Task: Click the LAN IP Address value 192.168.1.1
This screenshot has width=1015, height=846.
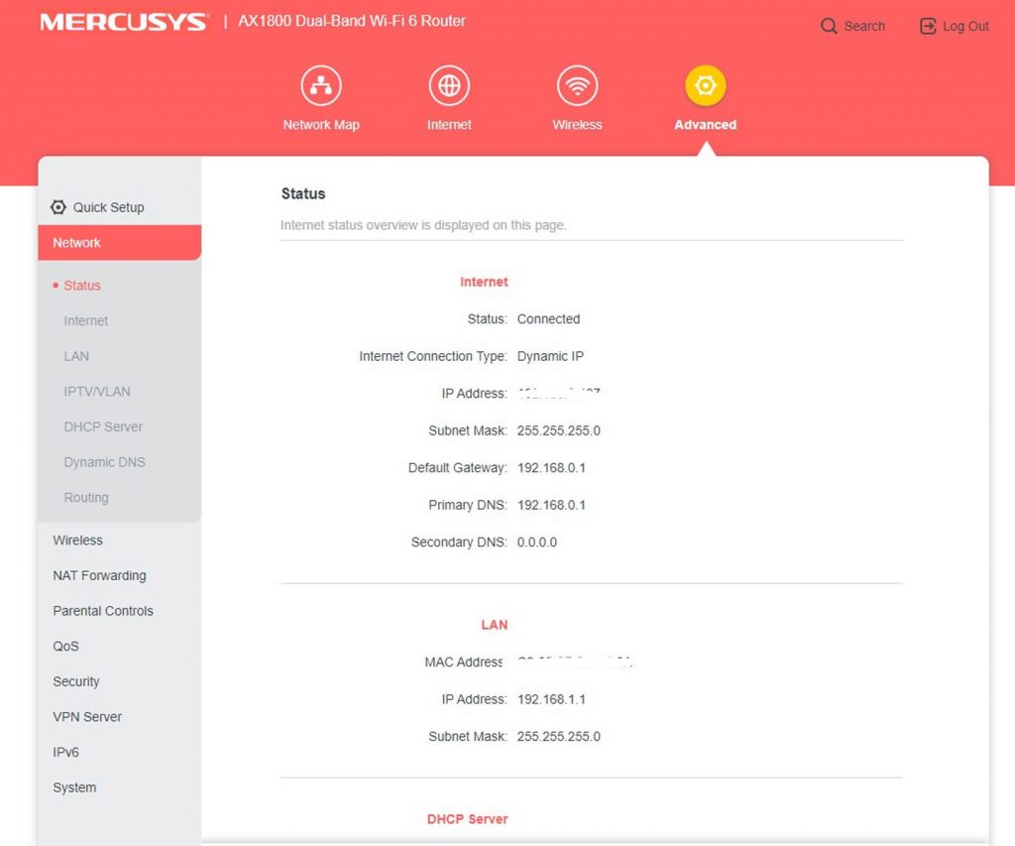Action: [551, 699]
